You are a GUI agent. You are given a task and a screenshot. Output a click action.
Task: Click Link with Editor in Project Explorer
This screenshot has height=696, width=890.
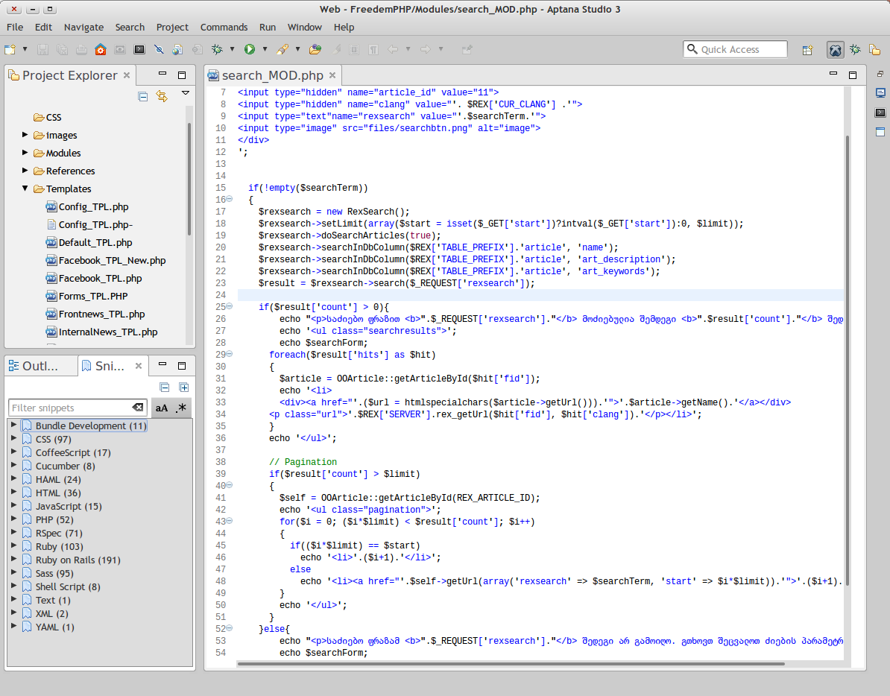pyautogui.click(x=162, y=96)
